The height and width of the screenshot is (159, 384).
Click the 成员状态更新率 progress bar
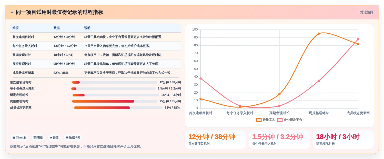point(118,108)
